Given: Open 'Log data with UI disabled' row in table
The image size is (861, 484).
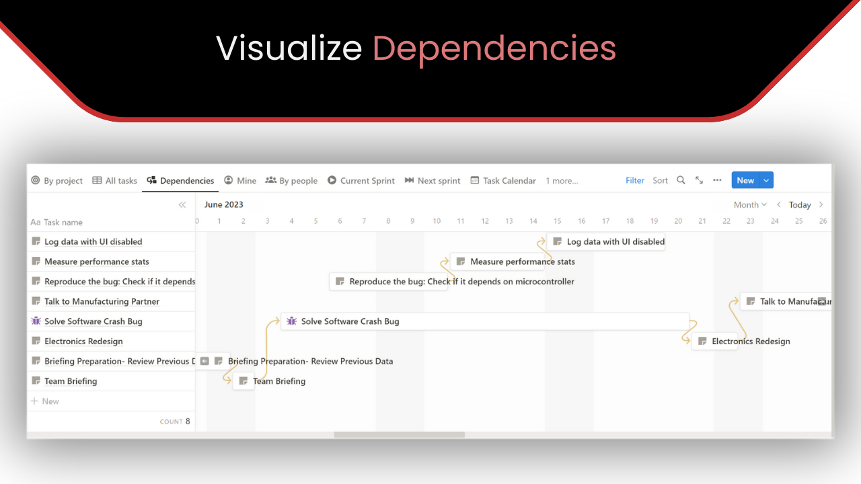Looking at the screenshot, I should 111,242.
